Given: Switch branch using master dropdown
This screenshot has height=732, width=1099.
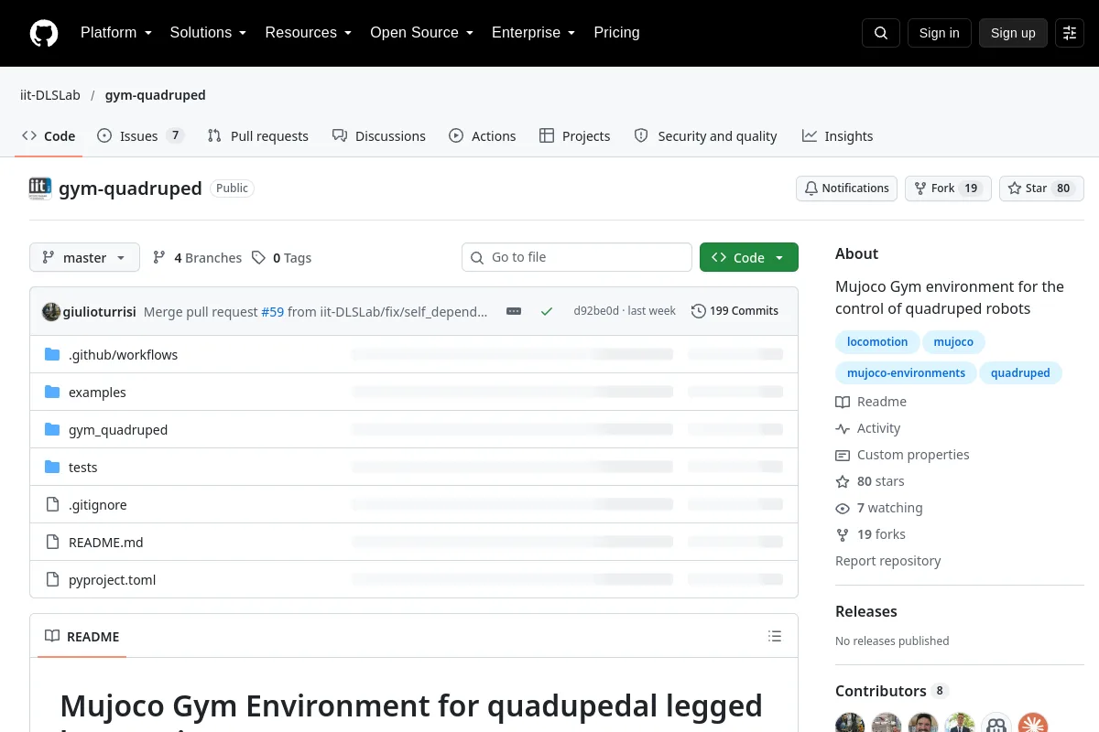Looking at the screenshot, I should [84, 257].
